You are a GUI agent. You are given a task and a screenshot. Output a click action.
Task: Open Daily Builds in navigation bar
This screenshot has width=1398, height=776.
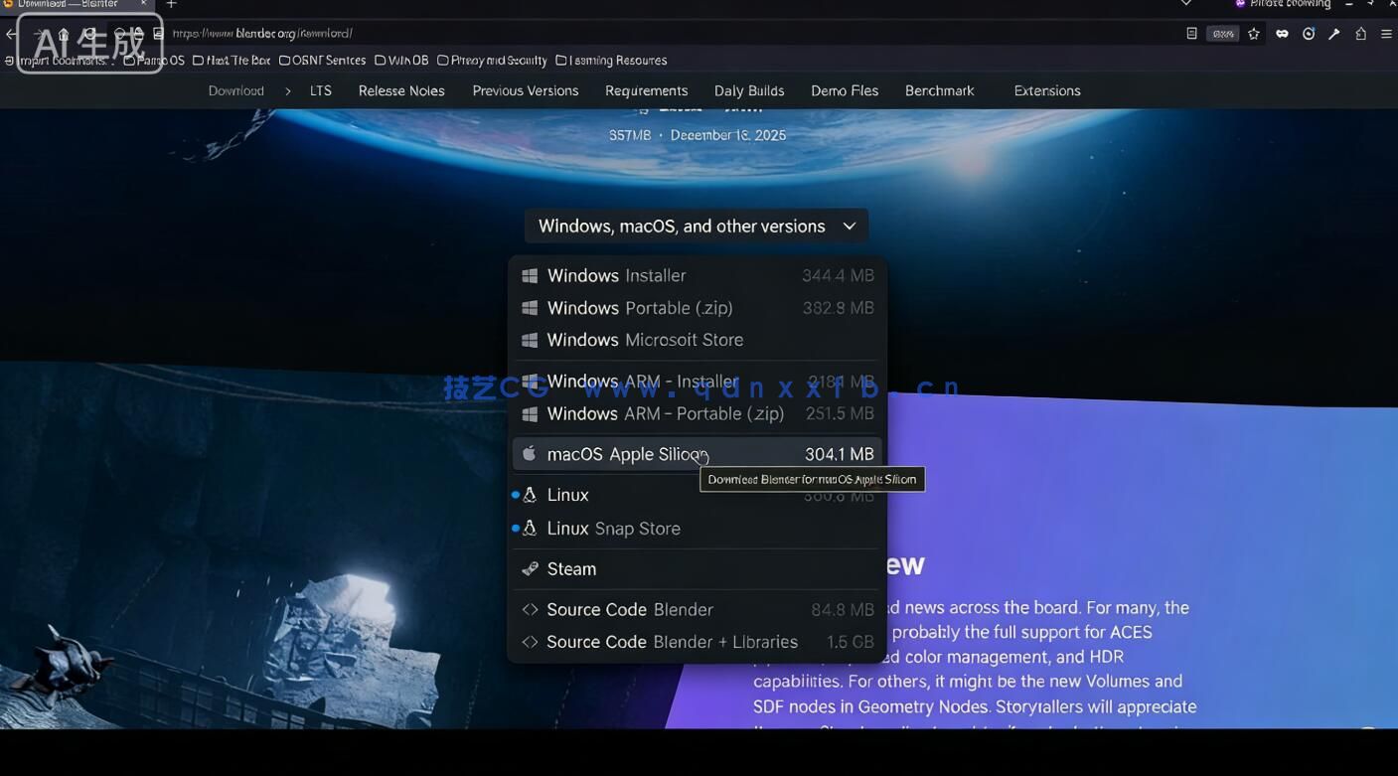[x=749, y=90]
